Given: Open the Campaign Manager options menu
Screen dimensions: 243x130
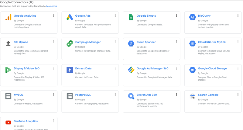Looking at the screenshot, I should 115,42.
